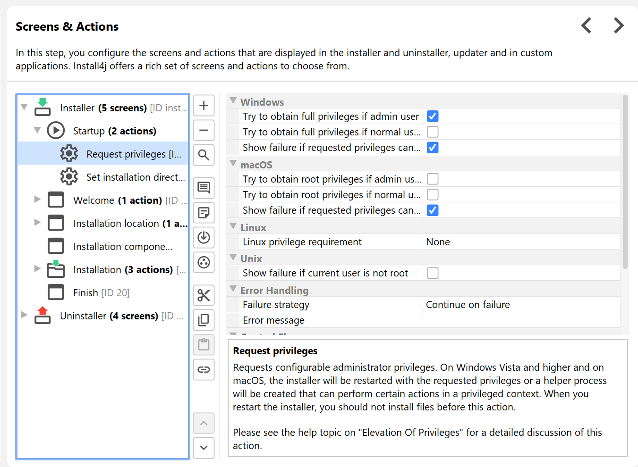Enable macOS root privileges if admin user
638x467 pixels.
click(x=433, y=179)
